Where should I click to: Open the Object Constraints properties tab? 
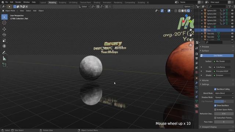[x=197, y=97]
